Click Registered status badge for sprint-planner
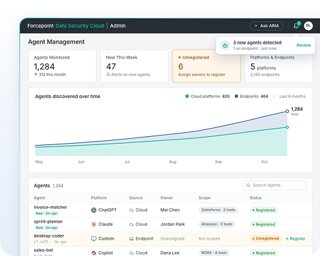 tap(263, 225)
